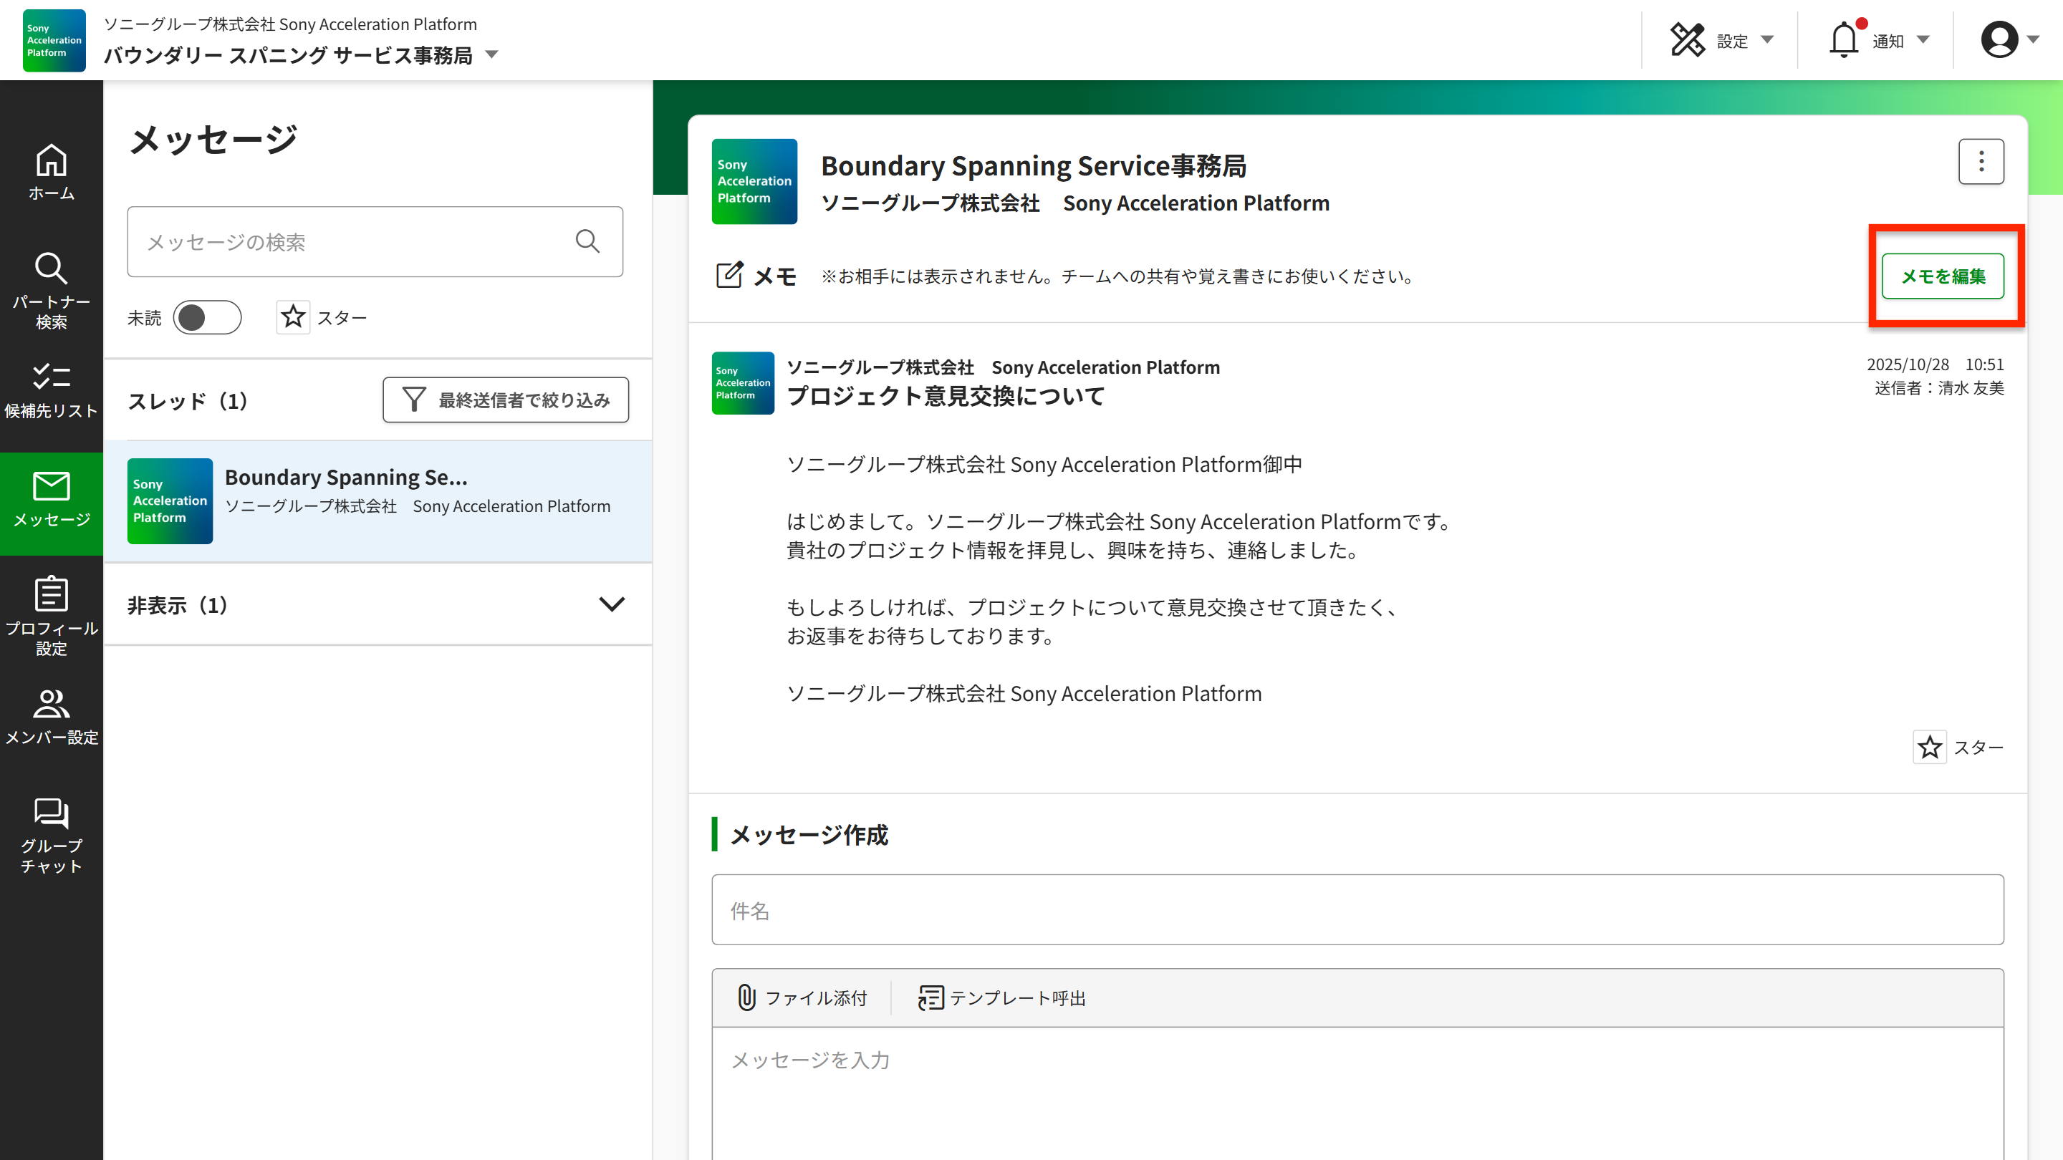Go to パートナー検索 (partner search) in the sidebar

52,290
